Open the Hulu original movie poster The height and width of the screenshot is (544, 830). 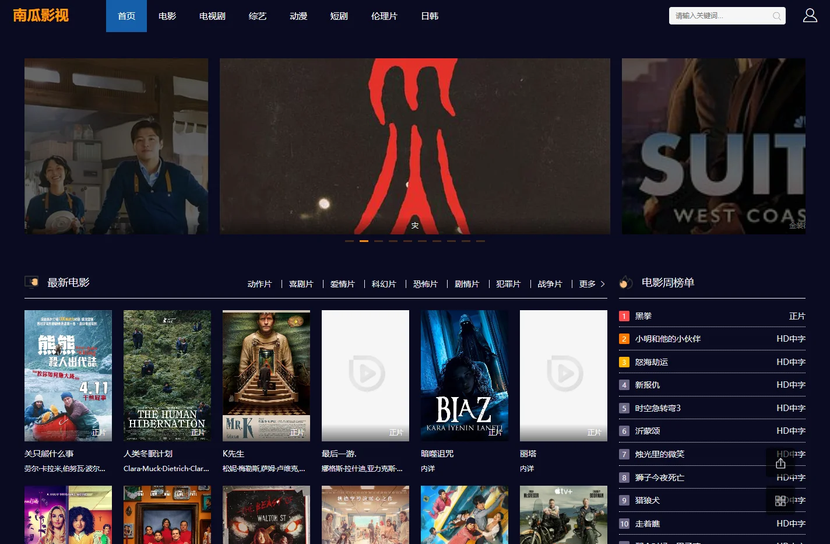(68, 515)
